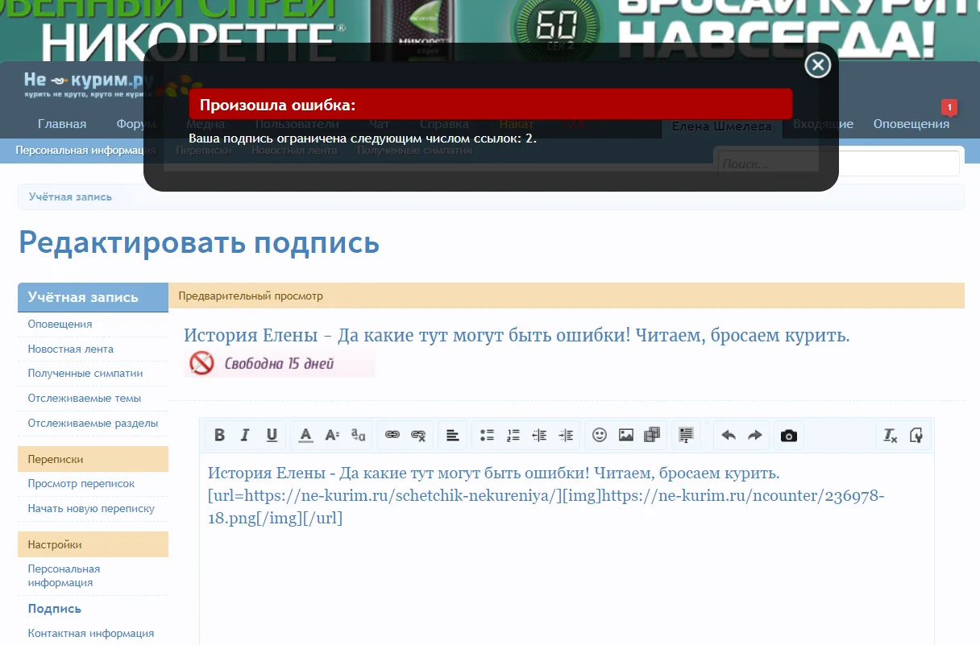Go to Контактная информация settings
This screenshot has height=645, width=980.
(x=89, y=633)
